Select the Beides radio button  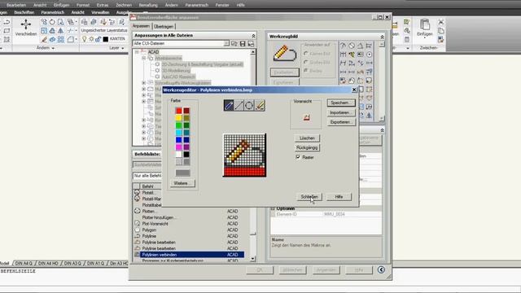[x=306, y=71]
